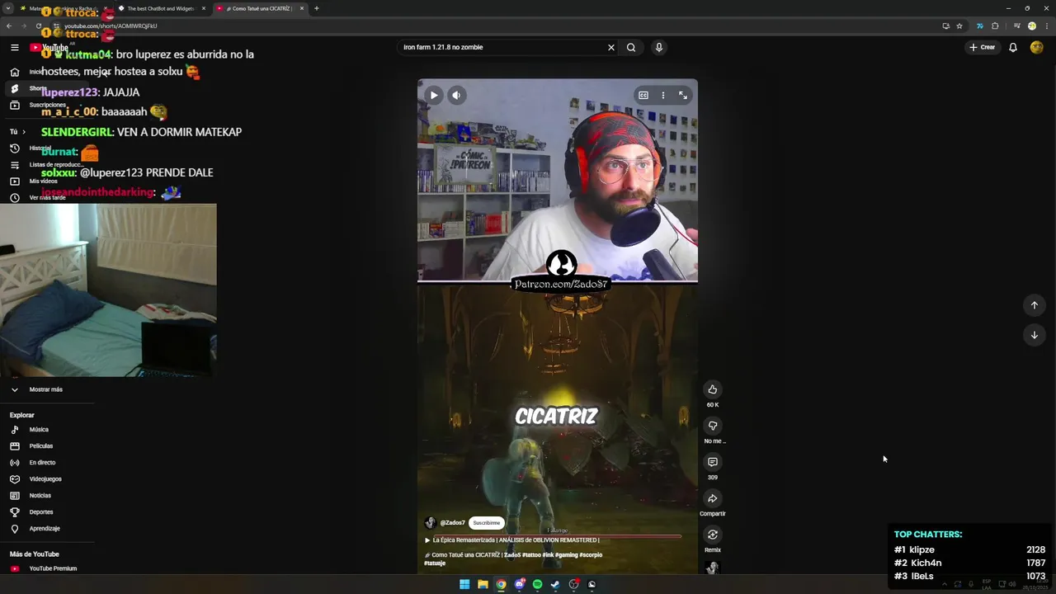This screenshot has width=1056, height=594.
Task: Open Chrome three-dot menu
Action: 1045,26
